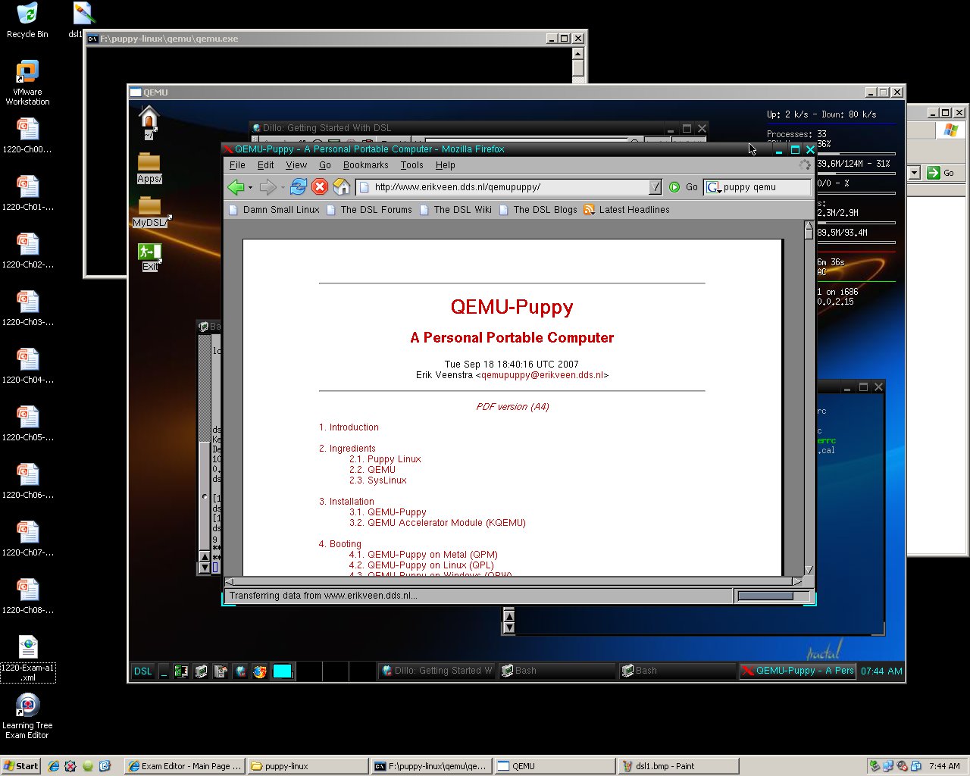970x776 pixels.
Task: Select the cyan workspace pager box
Action: [x=283, y=671]
